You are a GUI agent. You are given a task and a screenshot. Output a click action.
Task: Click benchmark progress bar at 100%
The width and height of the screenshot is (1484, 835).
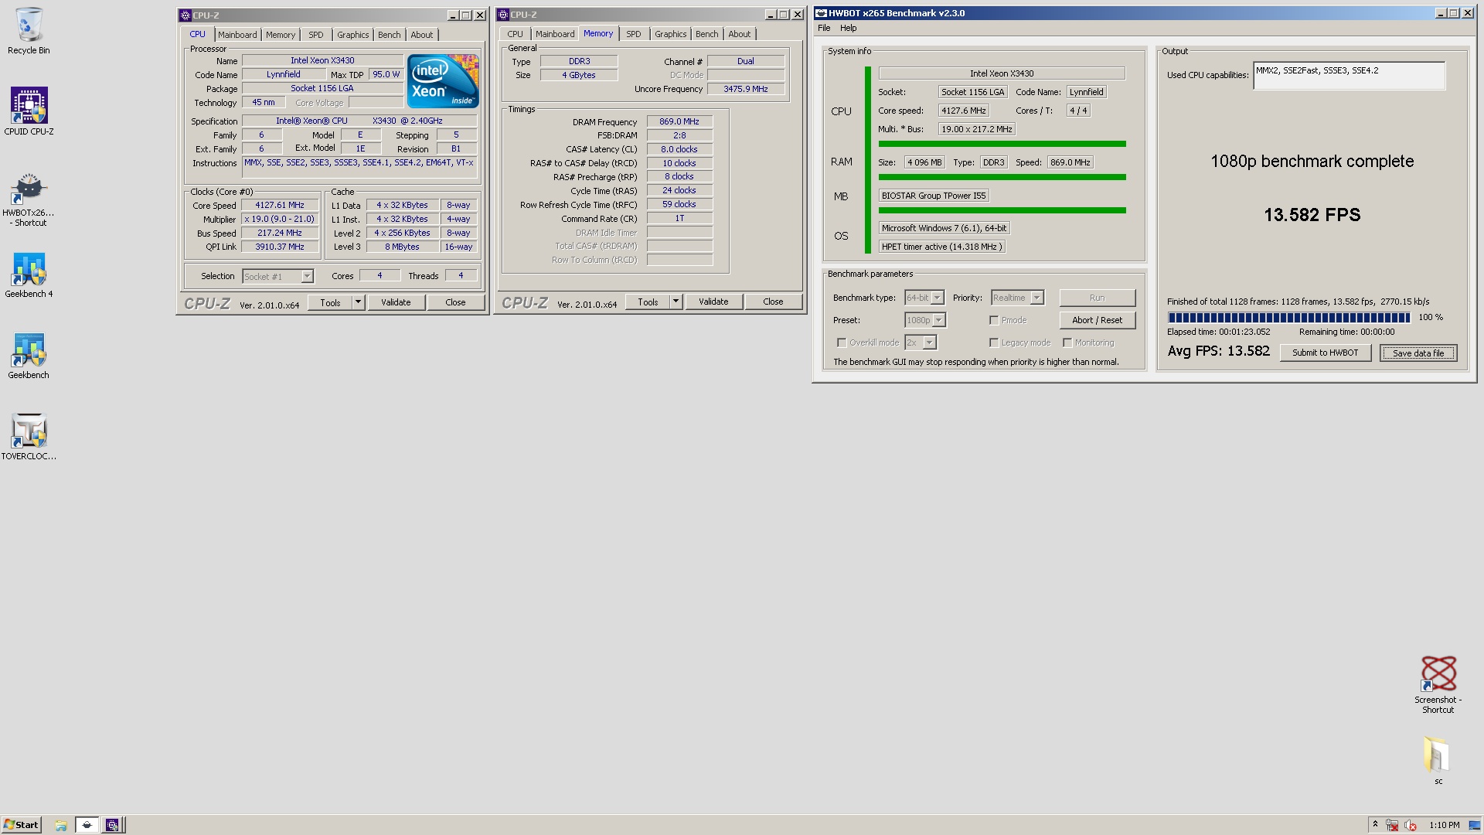pyautogui.click(x=1288, y=318)
